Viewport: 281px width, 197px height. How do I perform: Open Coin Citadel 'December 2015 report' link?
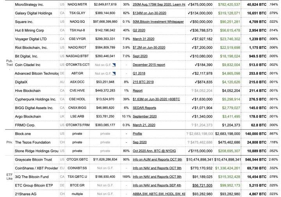coord(149,64)
